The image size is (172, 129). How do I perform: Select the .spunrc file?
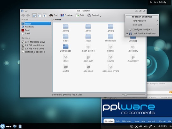pyautogui.click(x=111, y=58)
